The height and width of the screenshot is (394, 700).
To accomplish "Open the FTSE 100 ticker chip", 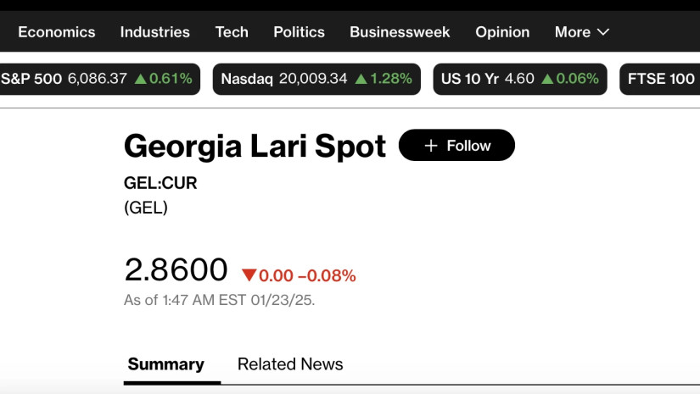I will point(660,79).
